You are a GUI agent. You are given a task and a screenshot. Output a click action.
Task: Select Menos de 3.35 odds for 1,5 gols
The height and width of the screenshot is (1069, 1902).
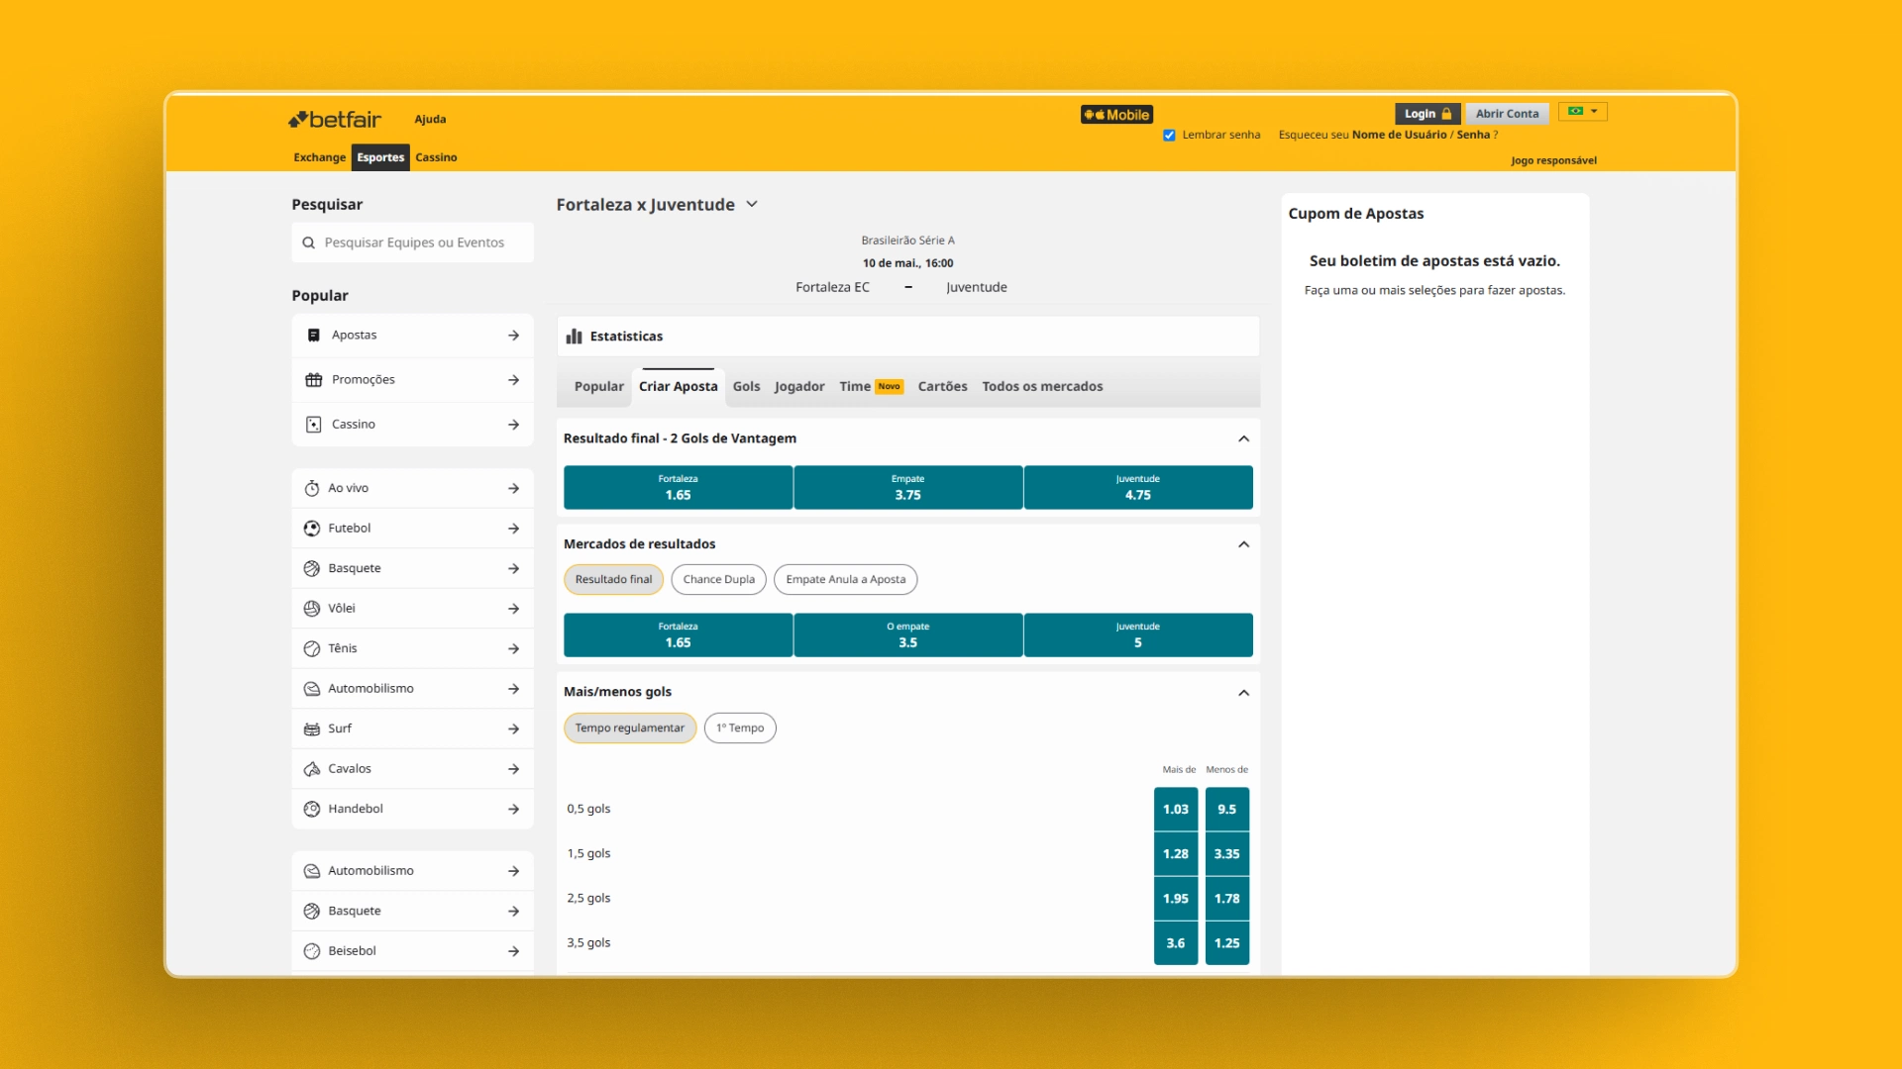click(1227, 854)
